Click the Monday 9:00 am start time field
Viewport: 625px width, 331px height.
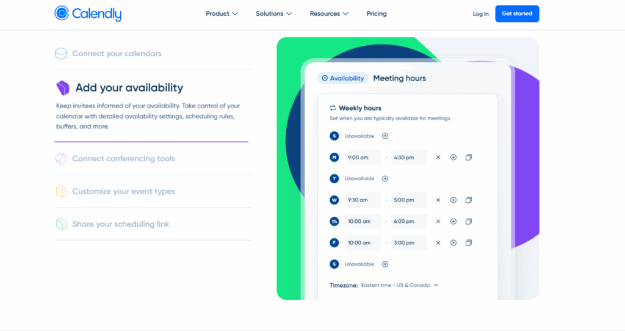363,158
